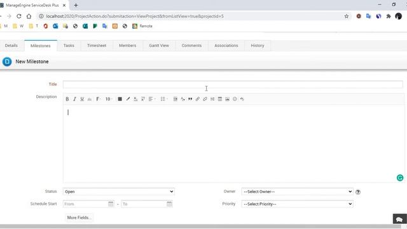Toggle italic formatting in description editor

pos(74,99)
